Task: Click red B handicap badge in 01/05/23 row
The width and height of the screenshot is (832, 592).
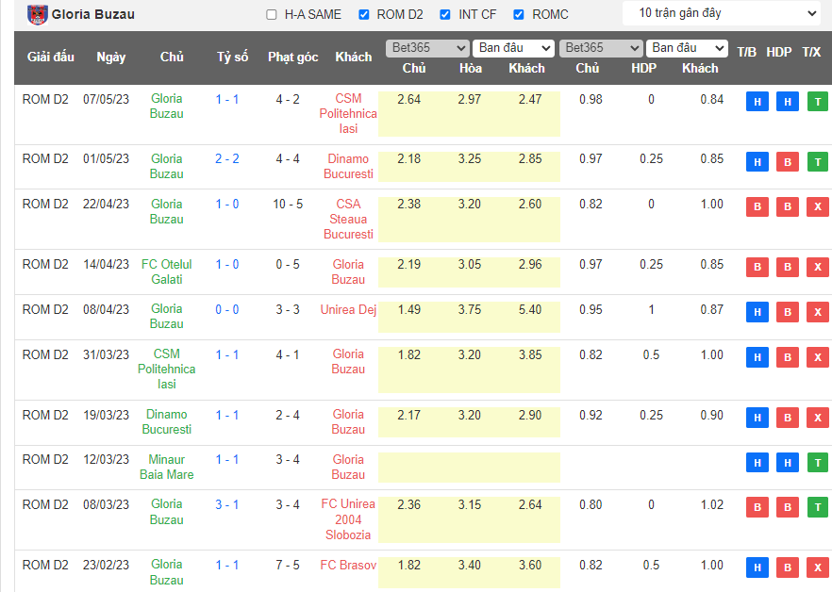Action: [x=787, y=162]
